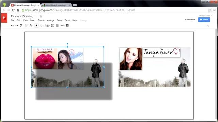This screenshot has width=218, height=122.
Task: Open the Insert menu
Action: (33, 20)
